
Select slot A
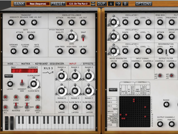111,4
